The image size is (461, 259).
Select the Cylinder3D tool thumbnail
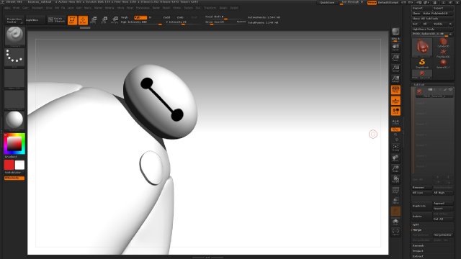click(443, 42)
